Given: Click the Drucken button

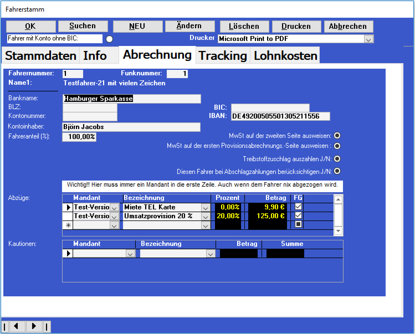Looking at the screenshot, I should coord(296,26).
